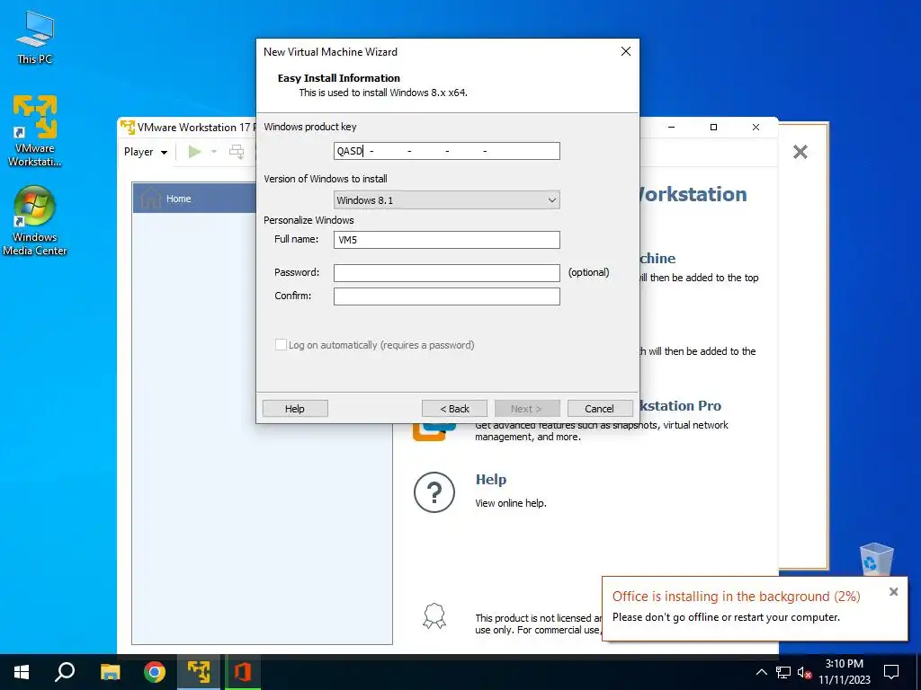This screenshot has width=921, height=690.
Task: Open the Help heading link in VMware
Action: tap(490, 480)
